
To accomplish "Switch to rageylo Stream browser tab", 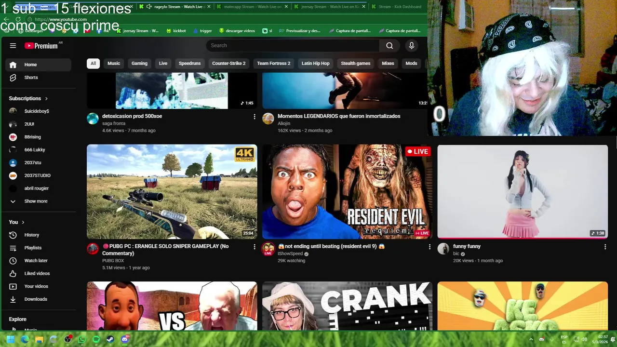I will 176,7.
